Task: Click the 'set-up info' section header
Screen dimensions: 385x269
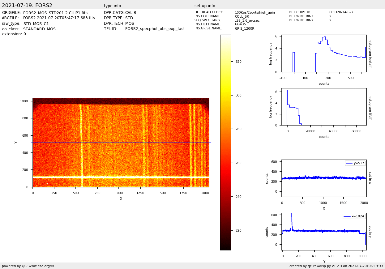Action: pos(205,6)
